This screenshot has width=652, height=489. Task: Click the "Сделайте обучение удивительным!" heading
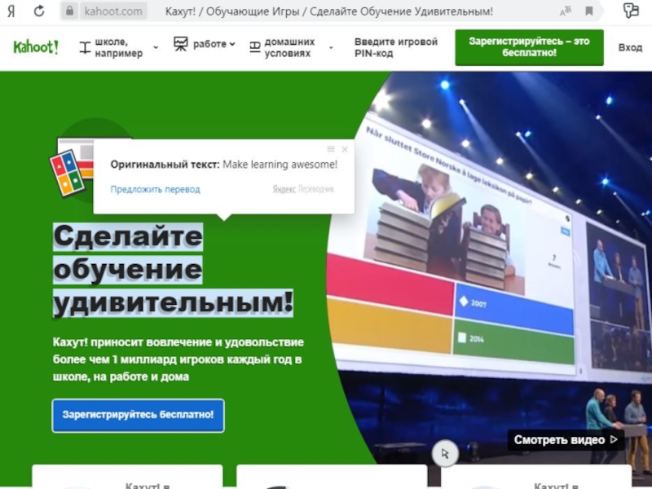click(173, 270)
